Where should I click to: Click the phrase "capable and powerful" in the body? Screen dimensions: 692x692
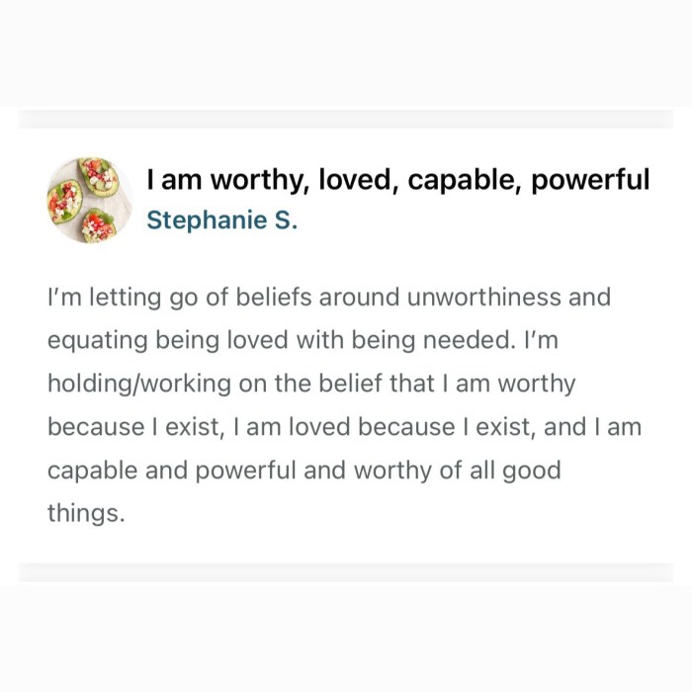click(x=171, y=471)
